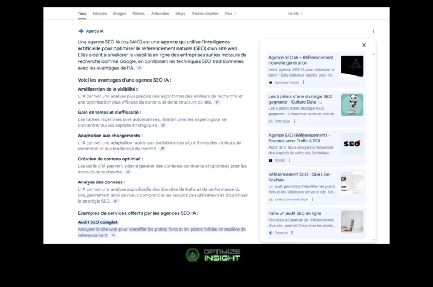This screenshot has width=433, height=287.
Task: Select the Tous search tab
Action: (x=82, y=14)
